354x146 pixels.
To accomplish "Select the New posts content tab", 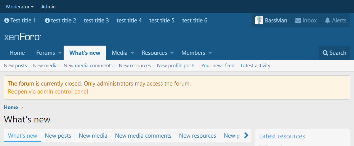I will pyautogui.click(x=58, y=136).
